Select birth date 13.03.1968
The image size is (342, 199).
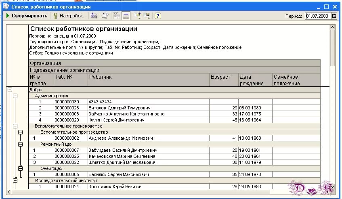tap(250, 138)
